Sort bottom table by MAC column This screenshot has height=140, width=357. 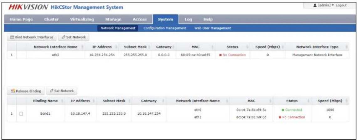[x=251, y=101]
